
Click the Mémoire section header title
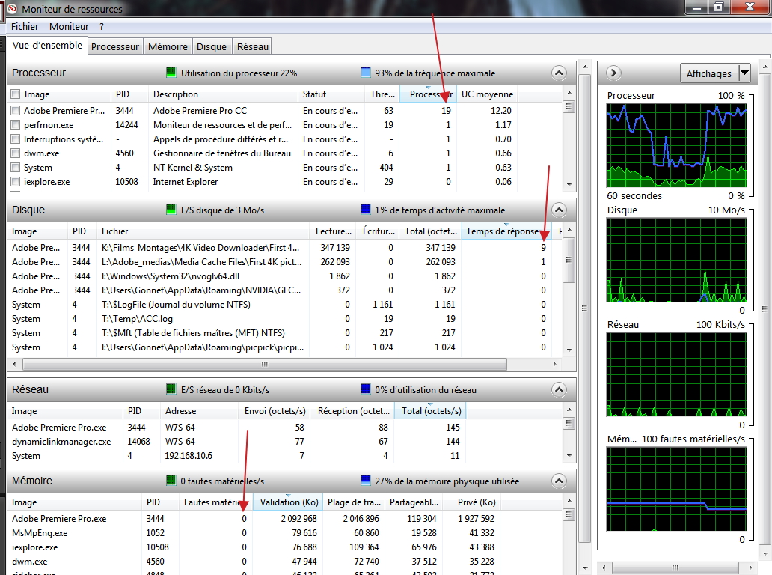pyautogui.click(x=32, y=481)
